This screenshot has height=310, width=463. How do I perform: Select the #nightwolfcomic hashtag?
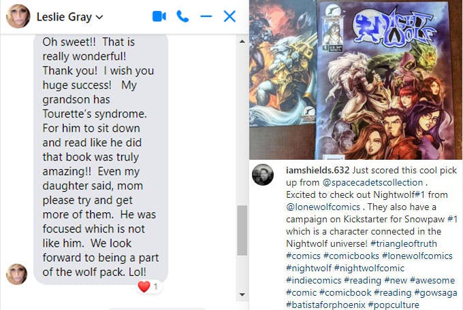tap(369, 268)
